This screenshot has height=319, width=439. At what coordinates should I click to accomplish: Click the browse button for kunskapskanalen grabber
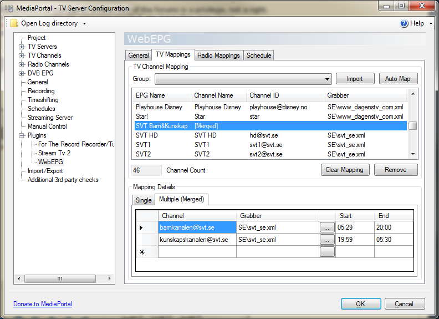[x=327, y=240]
